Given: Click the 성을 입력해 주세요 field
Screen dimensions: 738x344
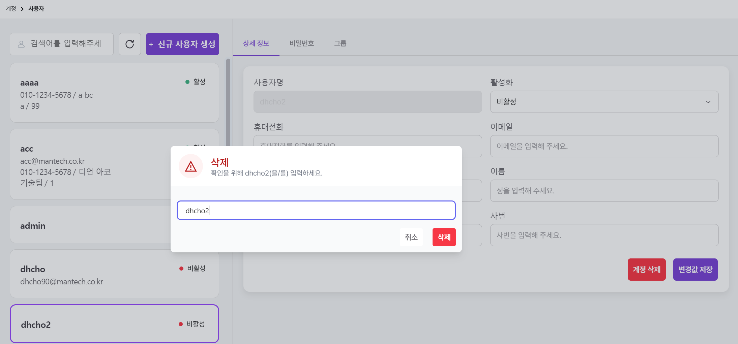Looking at the screenshot, I should (x=604, y=191).
